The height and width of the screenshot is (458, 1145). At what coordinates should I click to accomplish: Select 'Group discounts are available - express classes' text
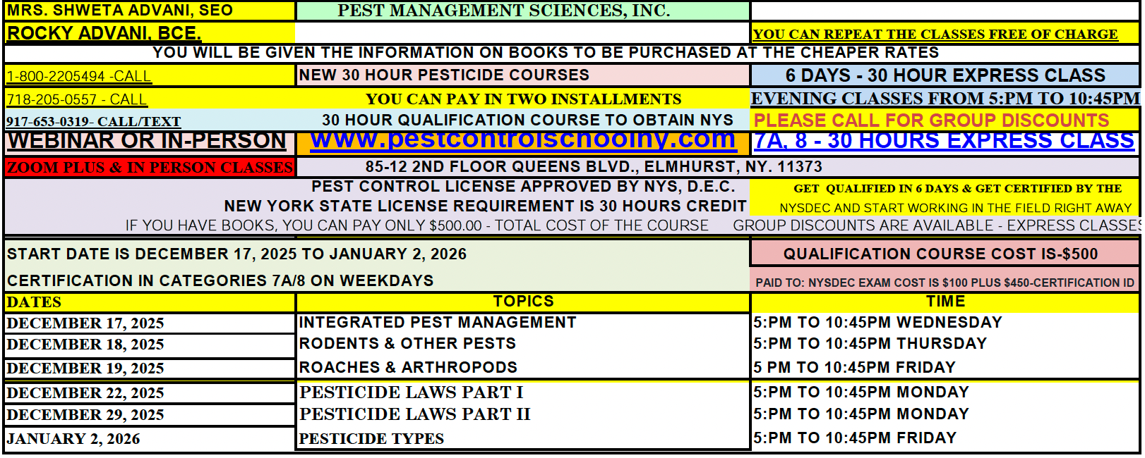pyautogui.click(x=937, y=225)
